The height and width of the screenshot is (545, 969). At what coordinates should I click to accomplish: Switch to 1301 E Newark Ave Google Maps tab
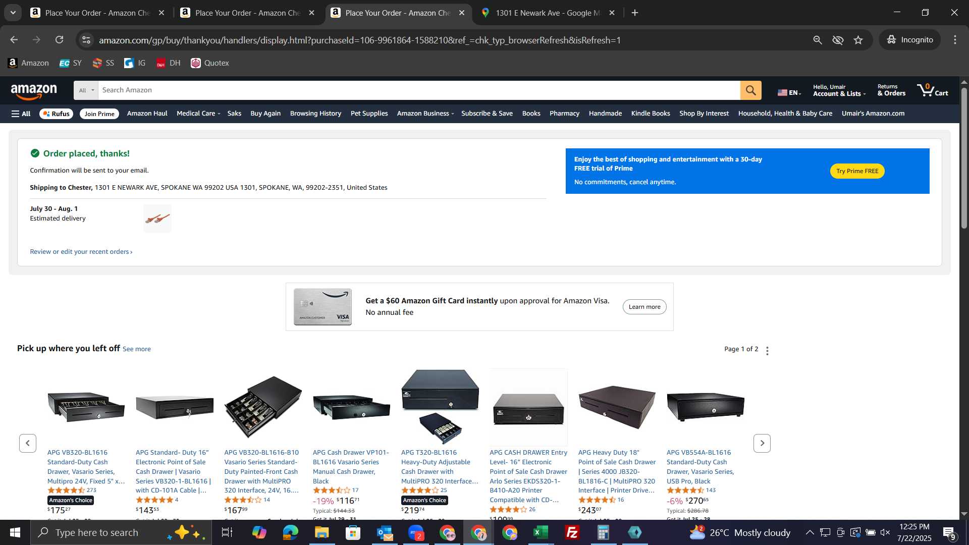(x=548, y=13)
